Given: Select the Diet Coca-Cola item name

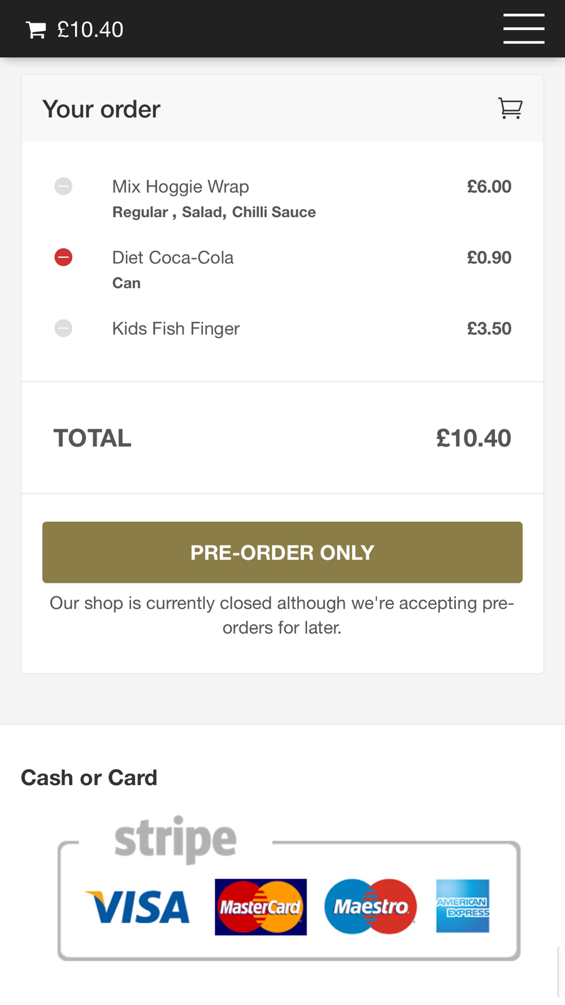Looking at the screenshot, I should click(173, 258).
